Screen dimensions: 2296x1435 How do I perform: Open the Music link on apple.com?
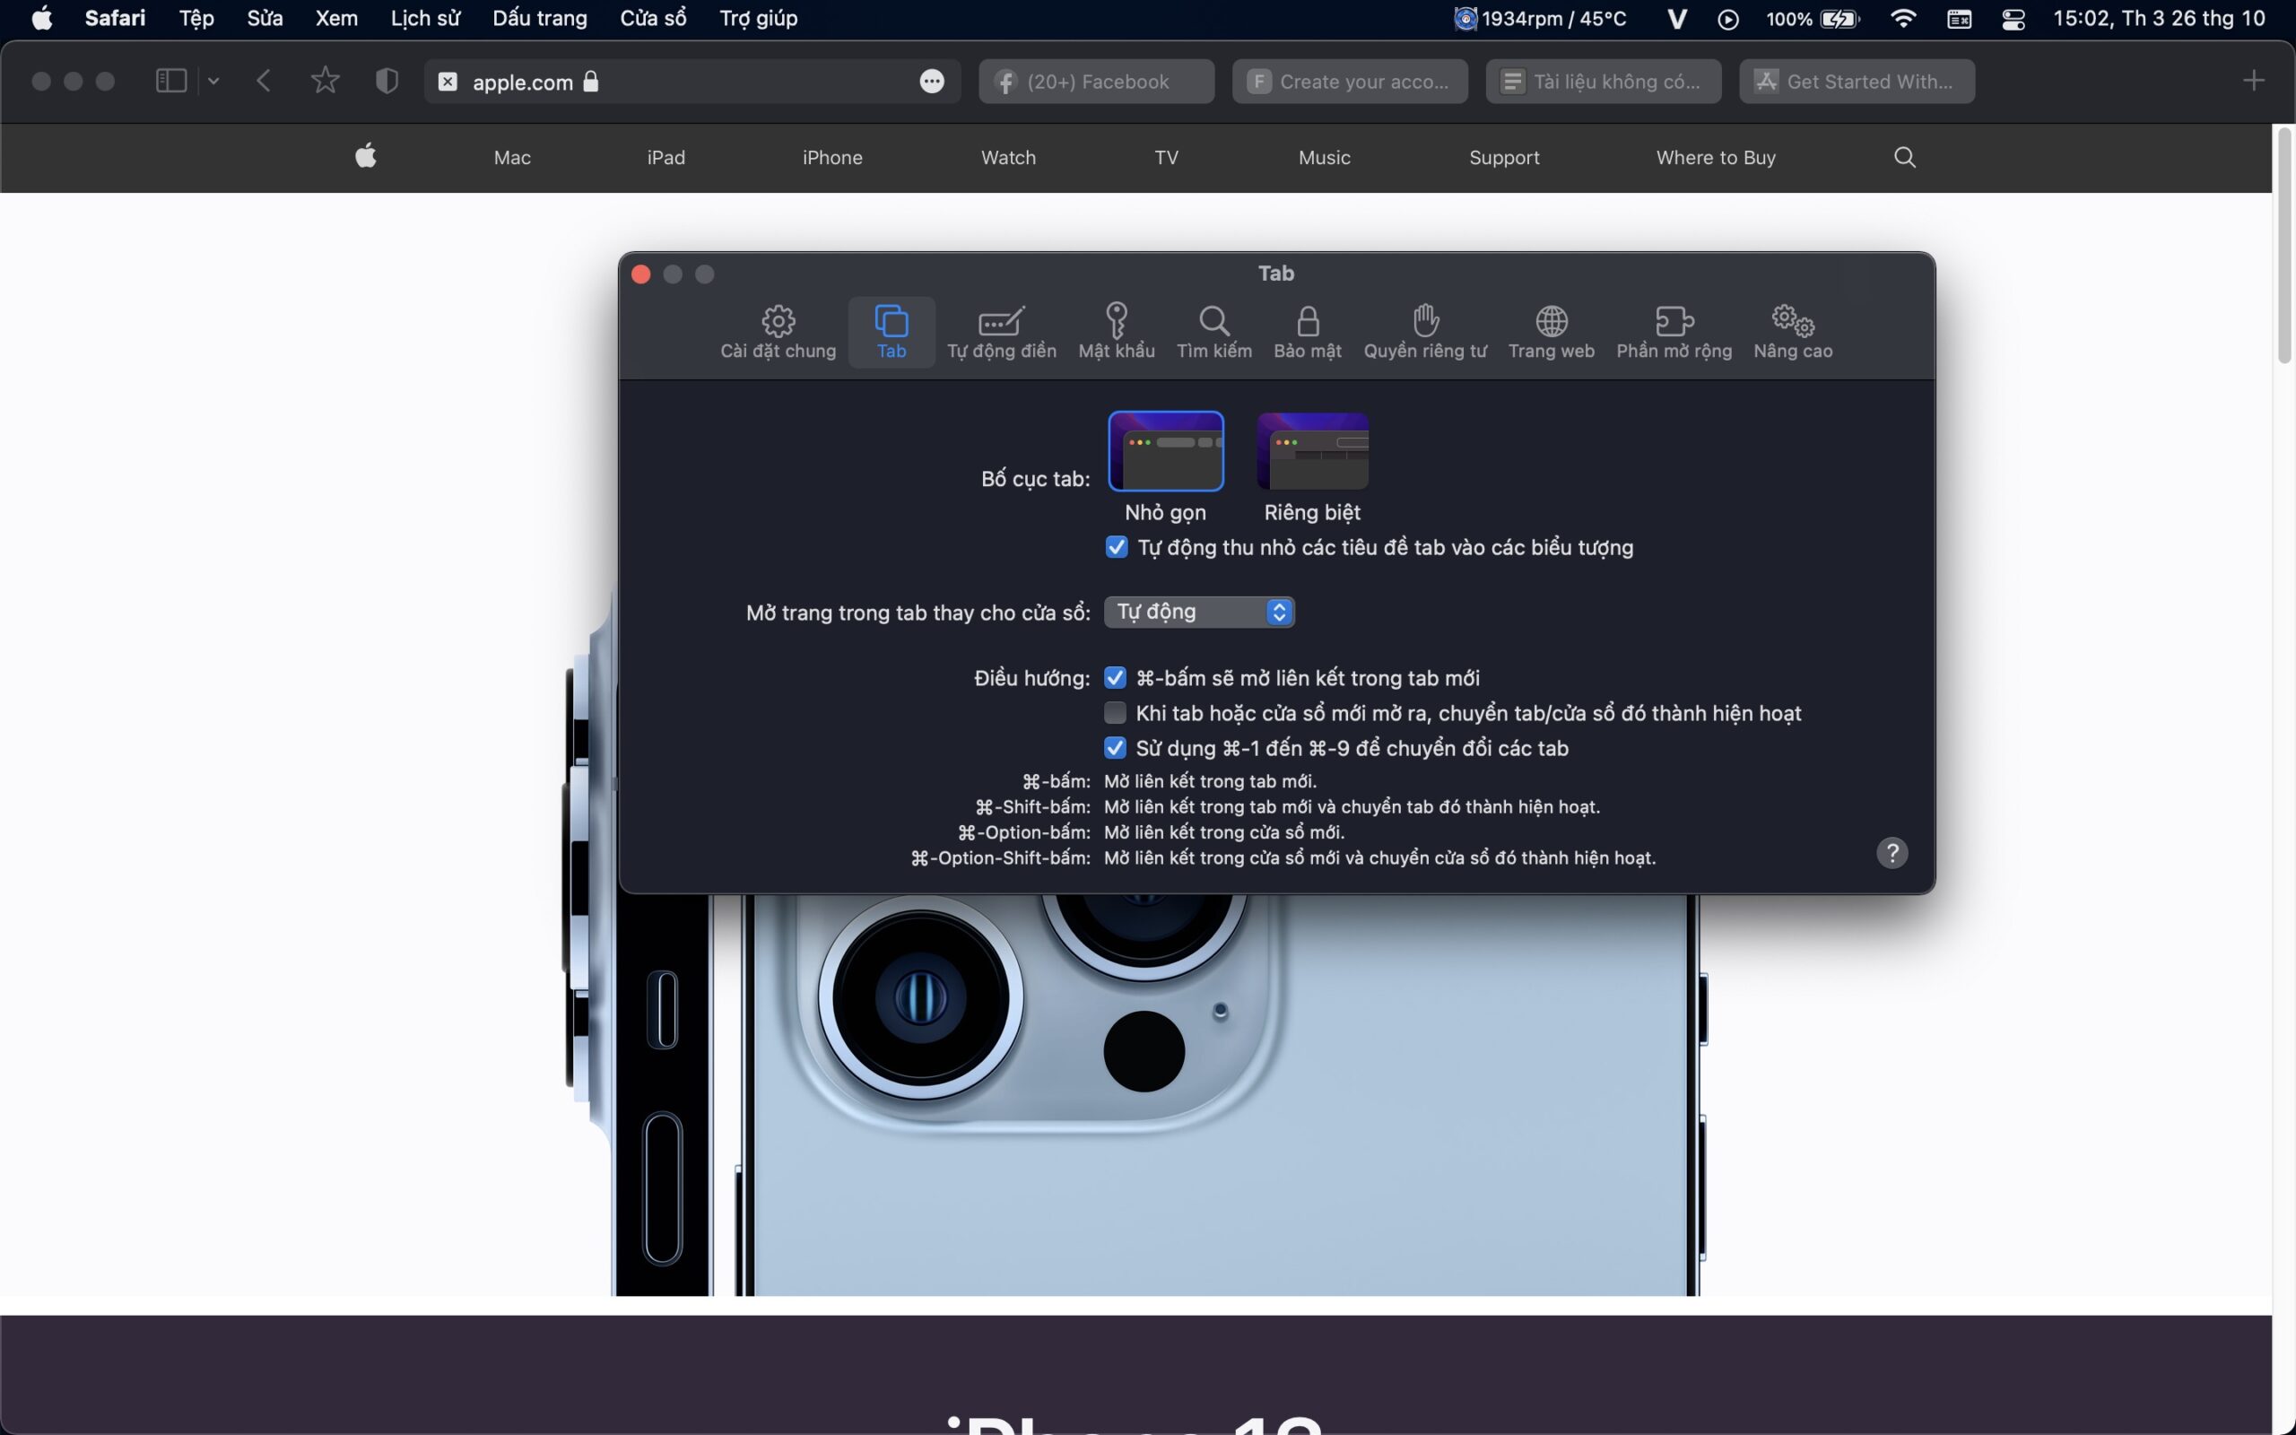pos(1324,158)
